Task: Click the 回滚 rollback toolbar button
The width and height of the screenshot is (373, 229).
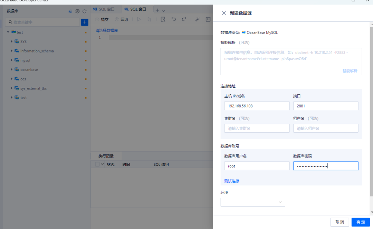Action: pyautogui.click(x=122, y=19)
